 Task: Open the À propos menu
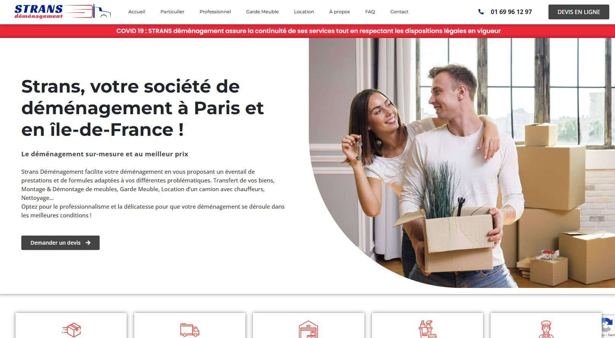340,12
